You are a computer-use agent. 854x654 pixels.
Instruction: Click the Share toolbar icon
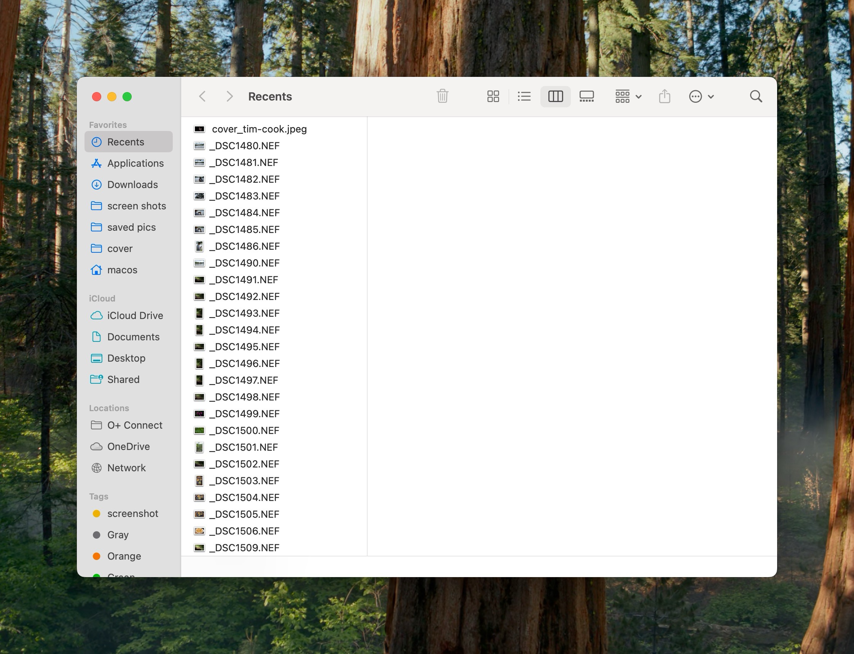tap(664, 96)
